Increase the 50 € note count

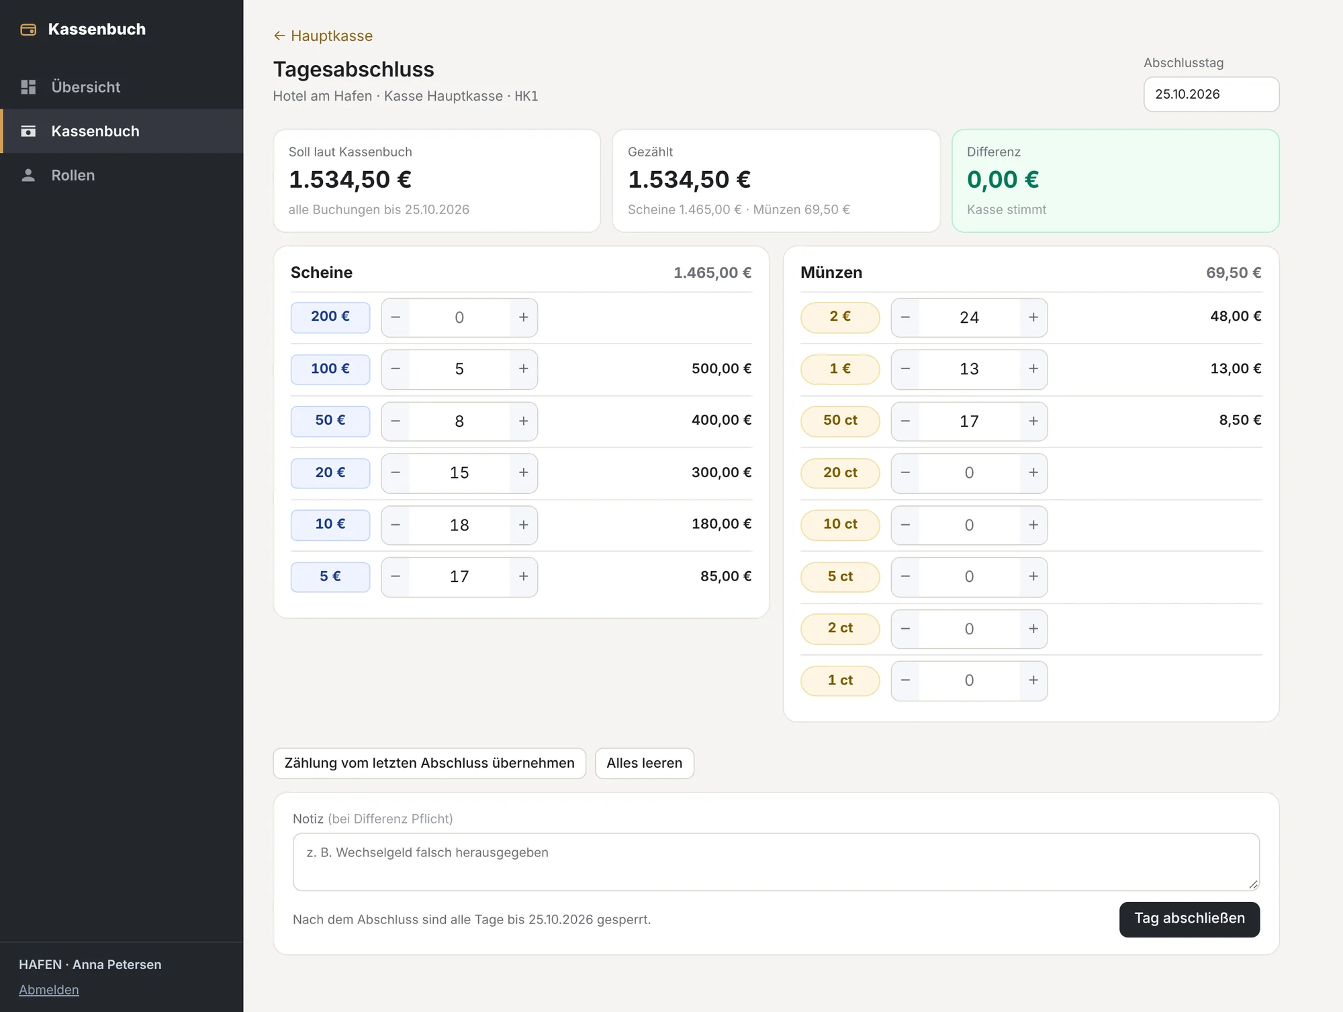pos(524,421)
